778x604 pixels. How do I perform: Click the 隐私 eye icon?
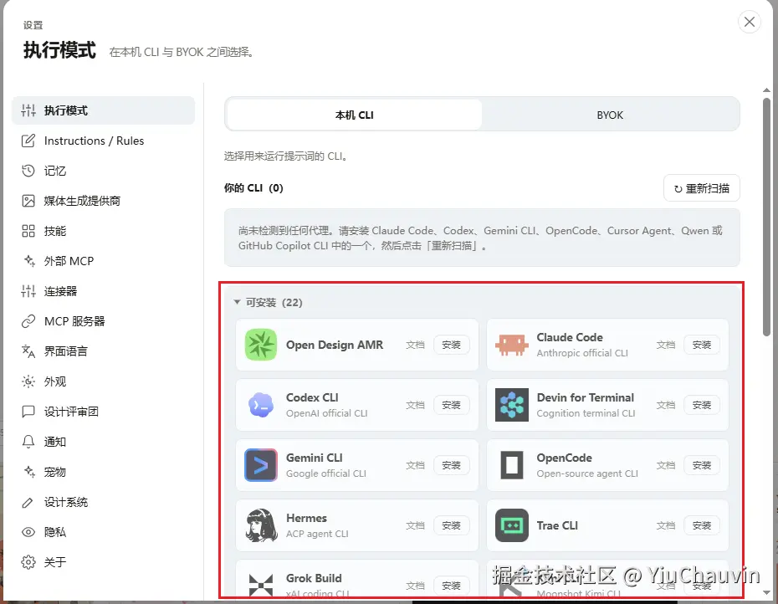[28, 532]
